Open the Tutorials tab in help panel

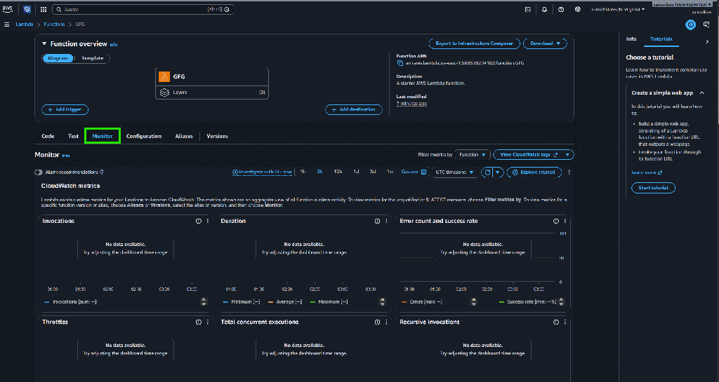(x=661, y=39)
